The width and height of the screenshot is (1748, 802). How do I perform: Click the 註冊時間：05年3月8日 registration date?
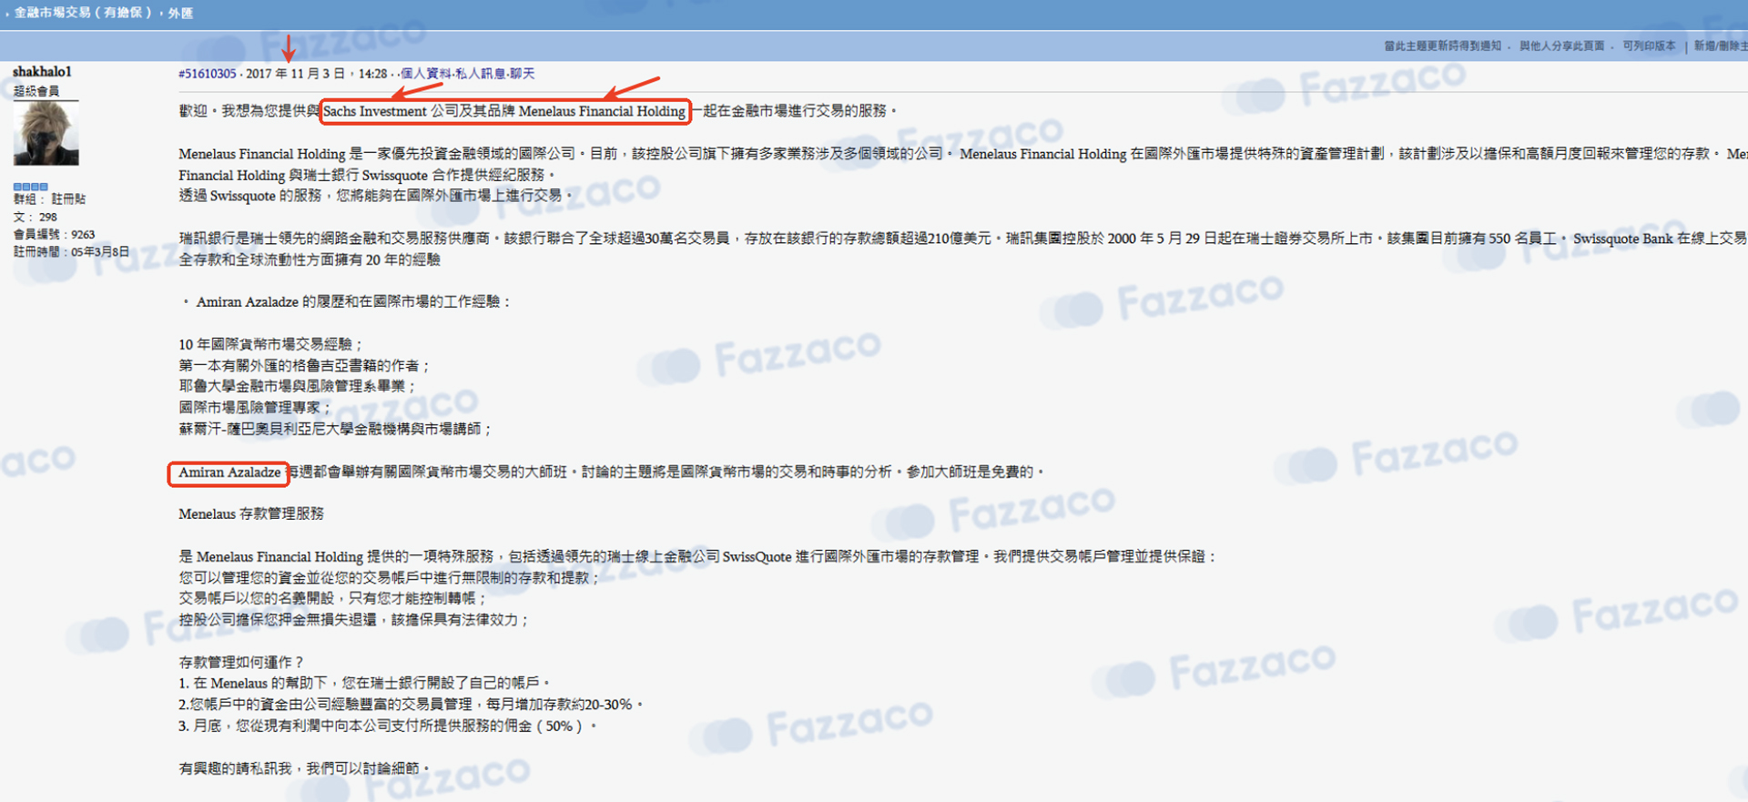point(71,251)
